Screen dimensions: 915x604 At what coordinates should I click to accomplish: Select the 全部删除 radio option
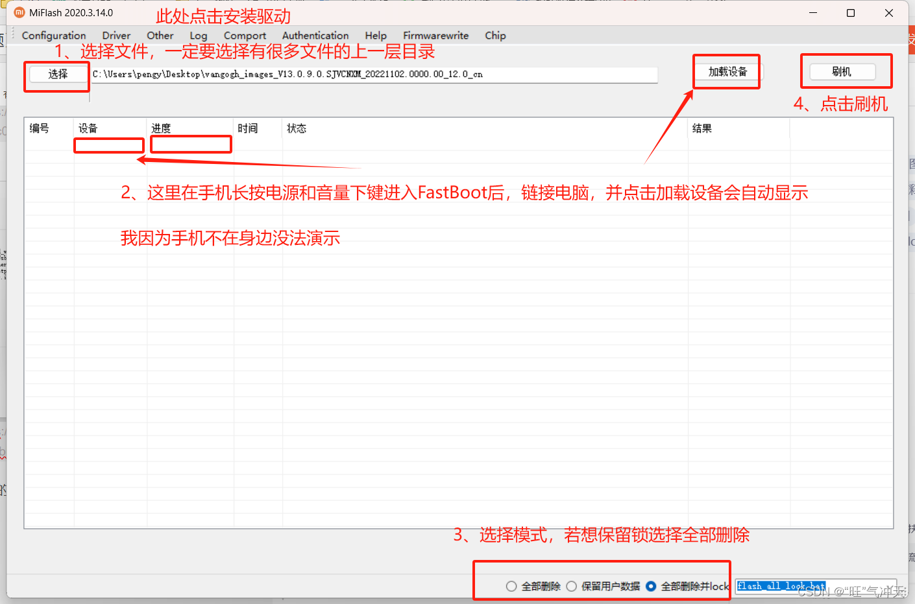[x=511, y=587]
